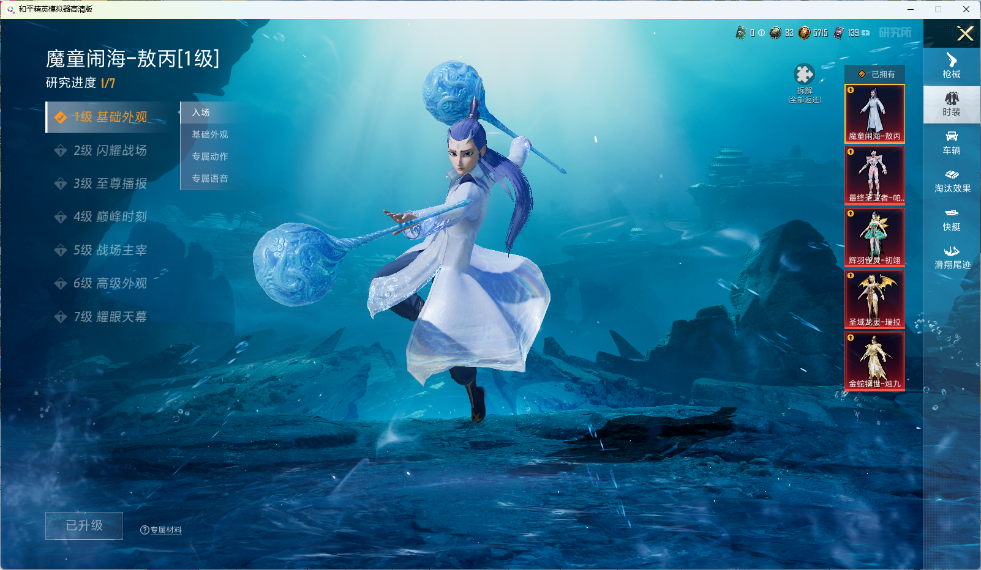The height and width of the screenshot is (570, 981).
Task: Click the 已升级 upgraded button
Action: pos(84,525)
